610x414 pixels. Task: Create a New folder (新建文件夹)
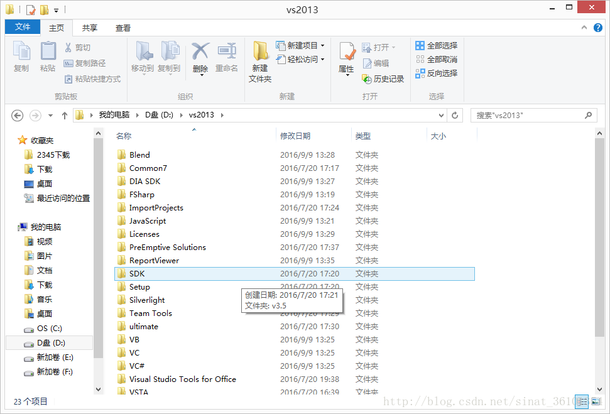pos(260,62)
